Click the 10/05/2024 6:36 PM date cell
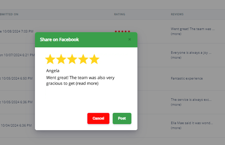 pyautogui.click(x=16, y=102)
